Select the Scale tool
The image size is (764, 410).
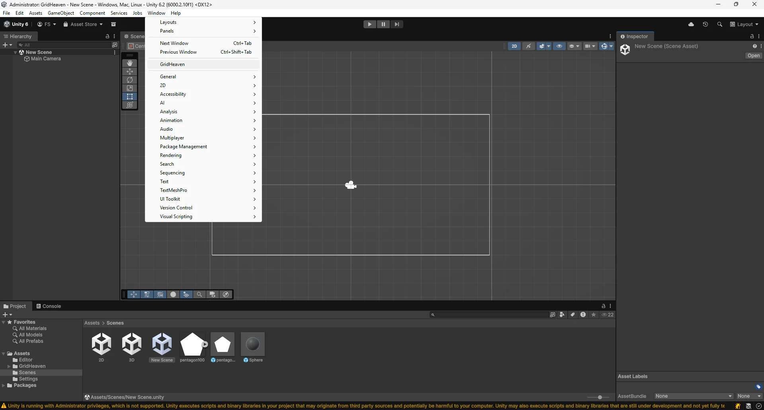tap(130, 88)
